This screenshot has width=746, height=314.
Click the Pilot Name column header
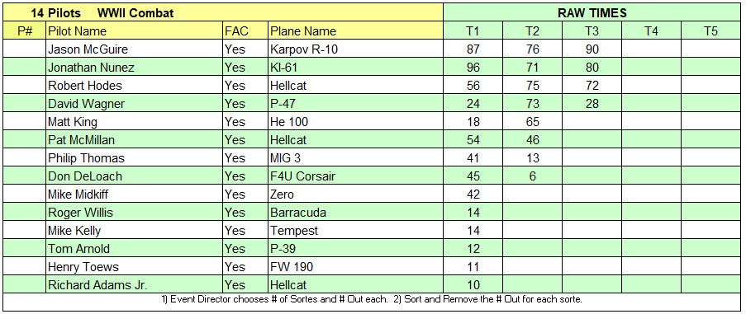[135, 30]
